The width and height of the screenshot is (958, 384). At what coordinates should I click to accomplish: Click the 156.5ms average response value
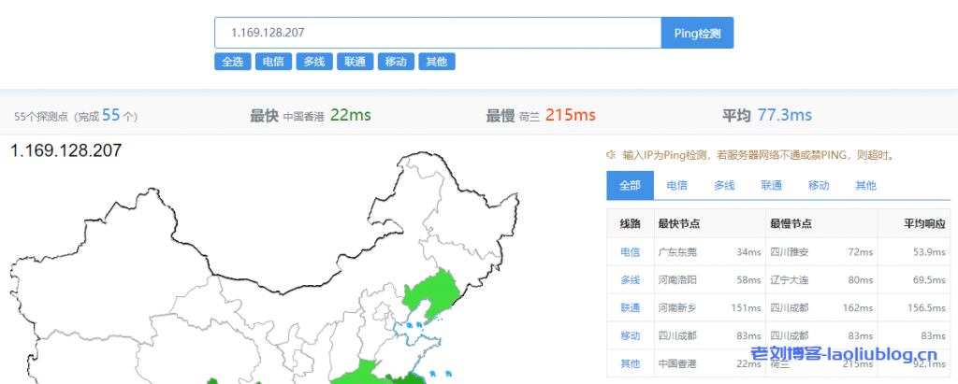(x=927, y=308)
